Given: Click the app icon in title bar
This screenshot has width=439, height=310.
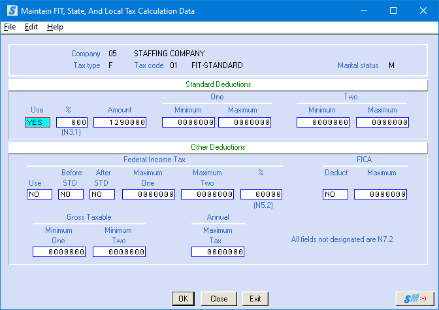Looking at the screenshot, I should tap(11, 11).
